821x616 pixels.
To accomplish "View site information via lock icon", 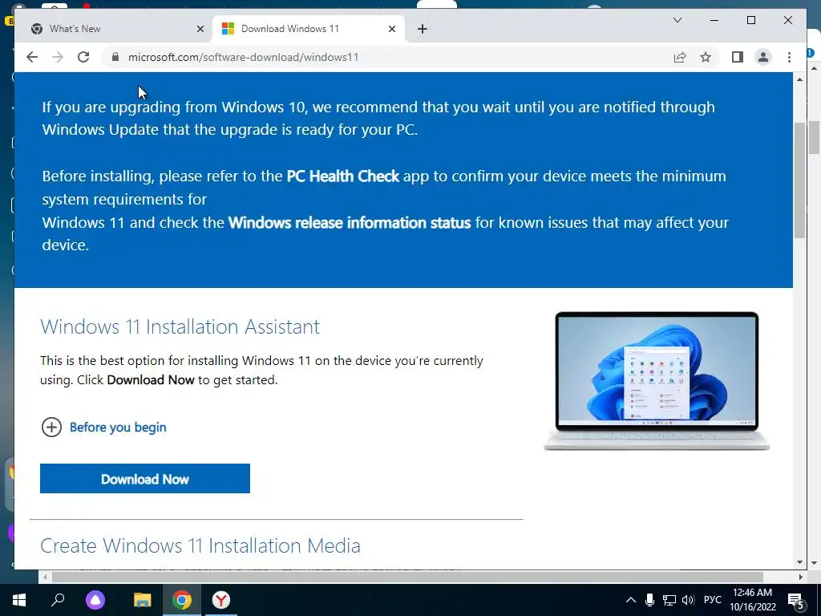I will (115, 57).
